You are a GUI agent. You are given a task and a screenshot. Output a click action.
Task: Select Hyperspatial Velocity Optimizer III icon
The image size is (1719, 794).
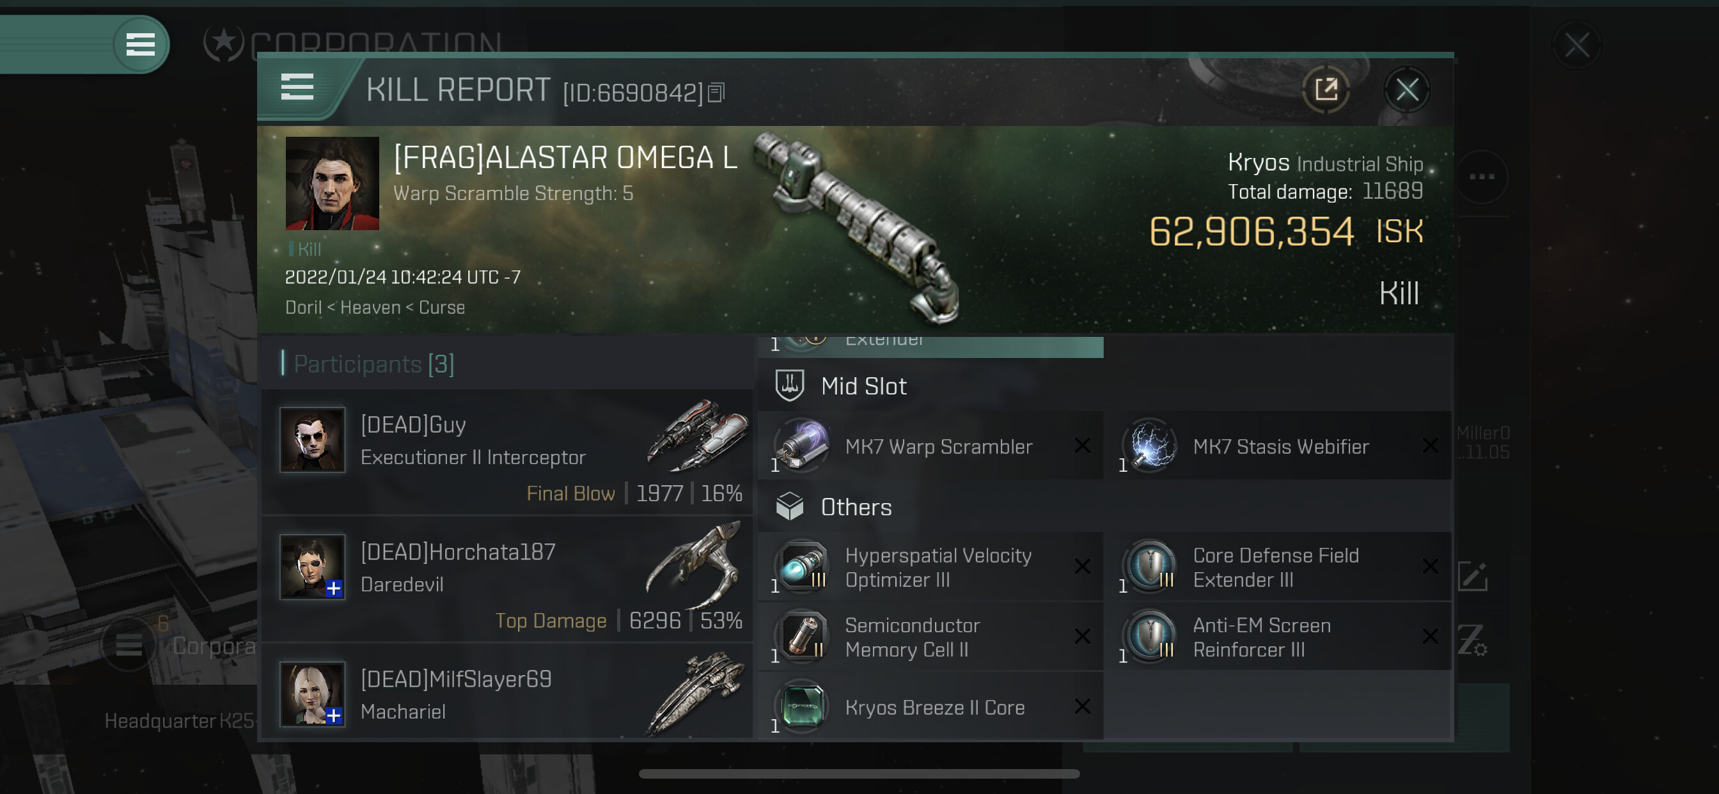coord(803,566)
